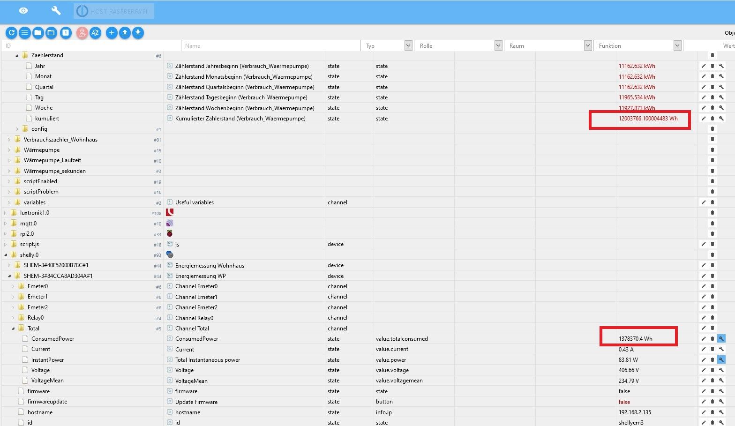Click the value 192.168.2.135
Screen dimensions: 735x426
tap(635, 412)
